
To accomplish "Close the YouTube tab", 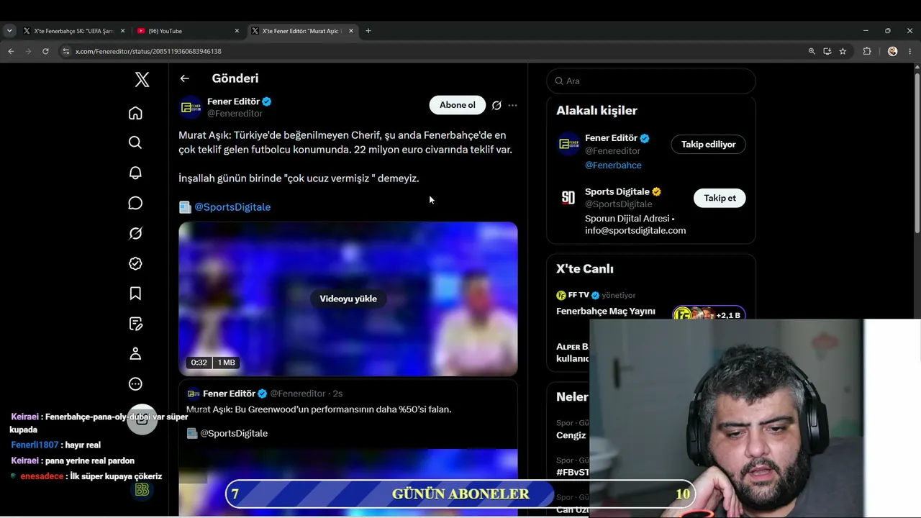I will (x=237, y=31).
